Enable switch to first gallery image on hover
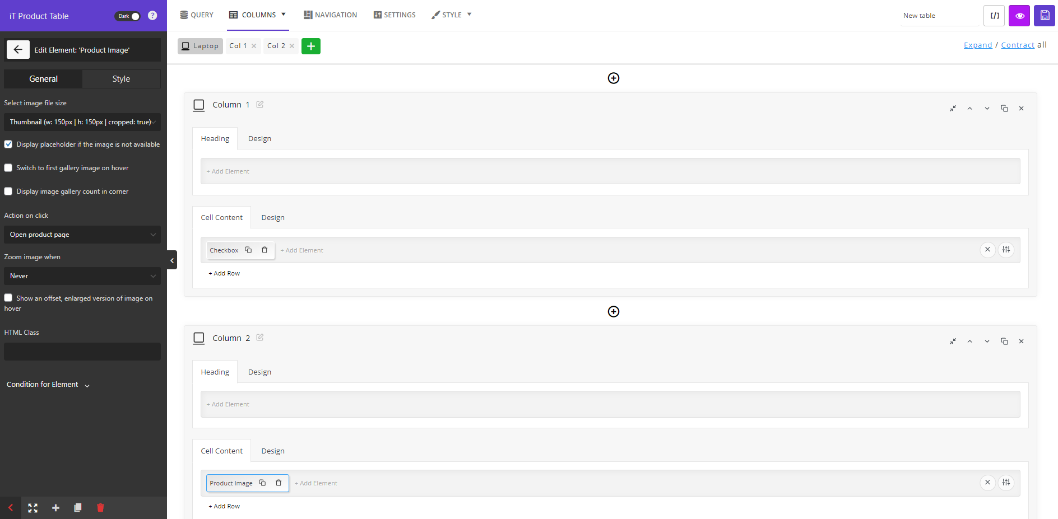Image resolution: width=1058 pixels, height=519 pixels. (x=8, y=168)
